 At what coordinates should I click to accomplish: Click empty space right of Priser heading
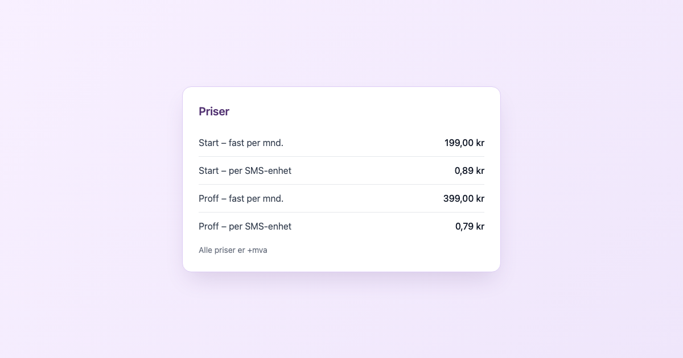(359, 111)
